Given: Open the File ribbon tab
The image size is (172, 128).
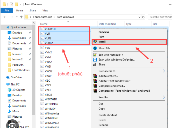Looking at the screenshot, I should click(7, 11).
